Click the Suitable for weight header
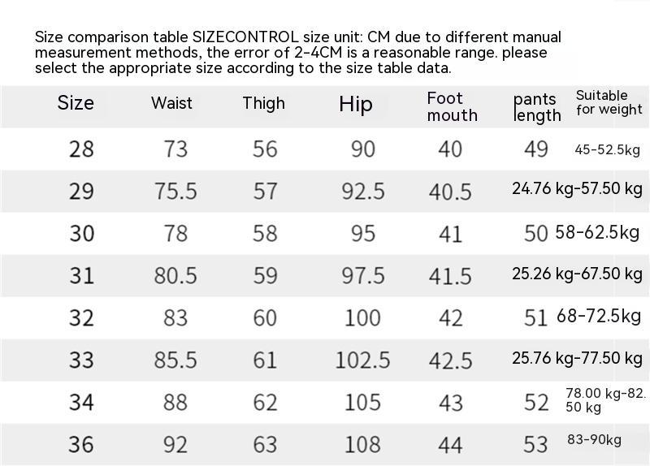This screenshot has width=650, height=466. tap(609, 102)
